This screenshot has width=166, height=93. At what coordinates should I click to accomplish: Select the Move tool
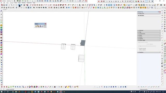click(x=54, y=5)
